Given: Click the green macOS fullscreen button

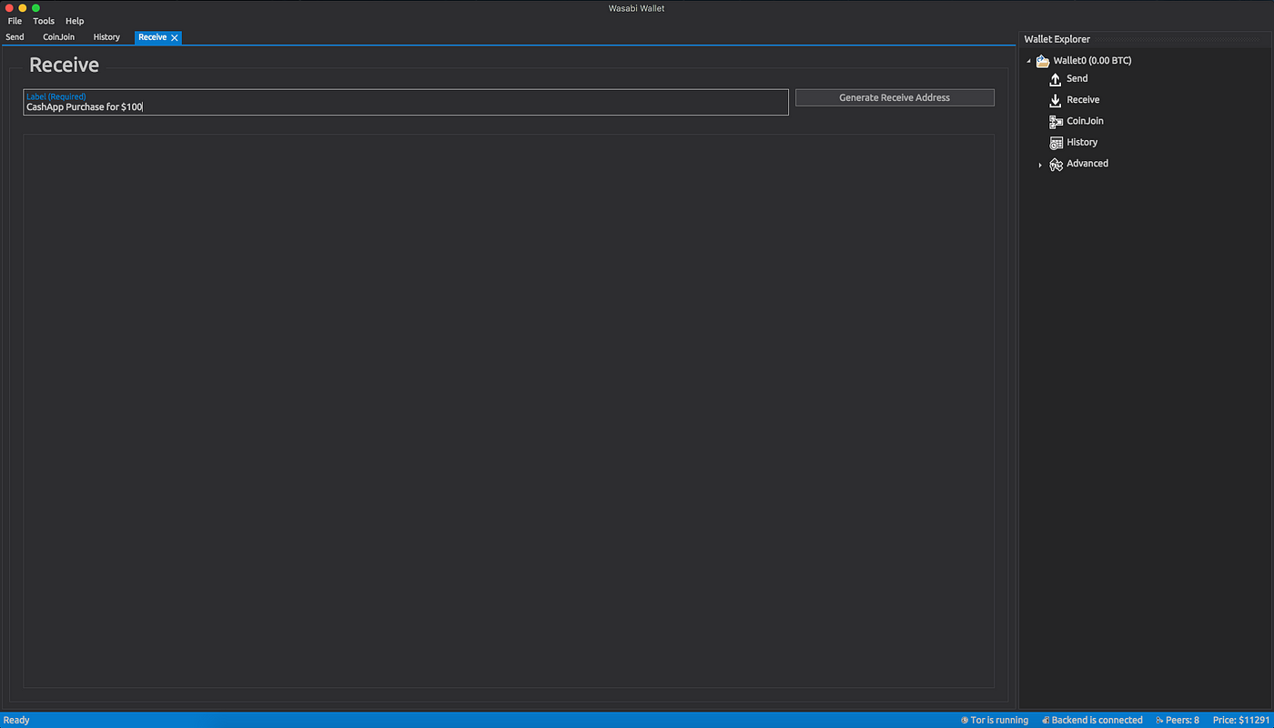Looking at the screenshot, I should tap(35, 8).
